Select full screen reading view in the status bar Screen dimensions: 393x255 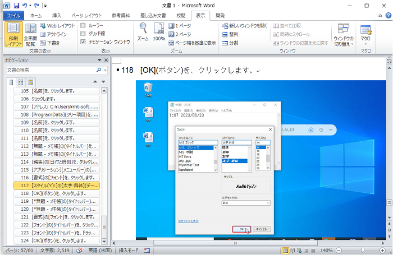pyautogui.click(x=293, y=251)
